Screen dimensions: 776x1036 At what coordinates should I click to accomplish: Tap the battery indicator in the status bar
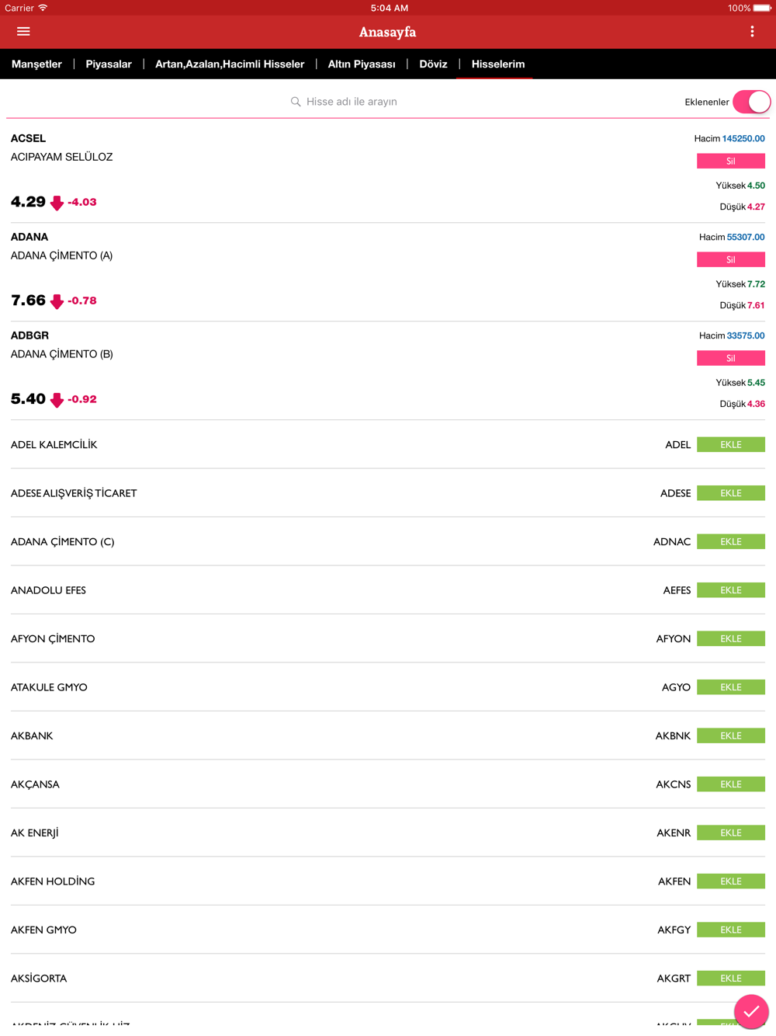coord(761,8)
